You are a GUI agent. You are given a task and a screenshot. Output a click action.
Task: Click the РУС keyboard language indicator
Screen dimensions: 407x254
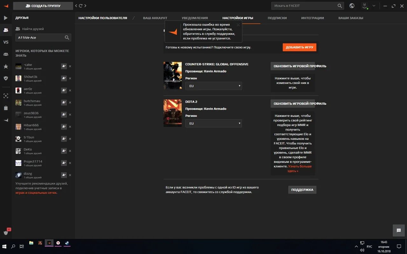coord(369,246)
